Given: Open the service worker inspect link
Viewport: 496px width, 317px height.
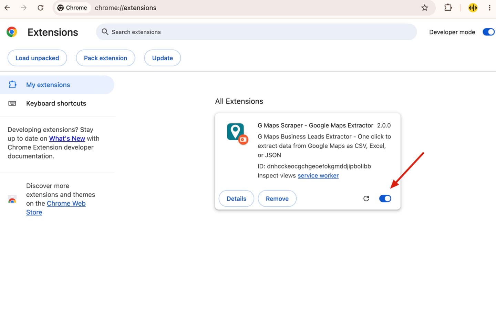Looking at the screenshot, I should click(x=318, y=176).
